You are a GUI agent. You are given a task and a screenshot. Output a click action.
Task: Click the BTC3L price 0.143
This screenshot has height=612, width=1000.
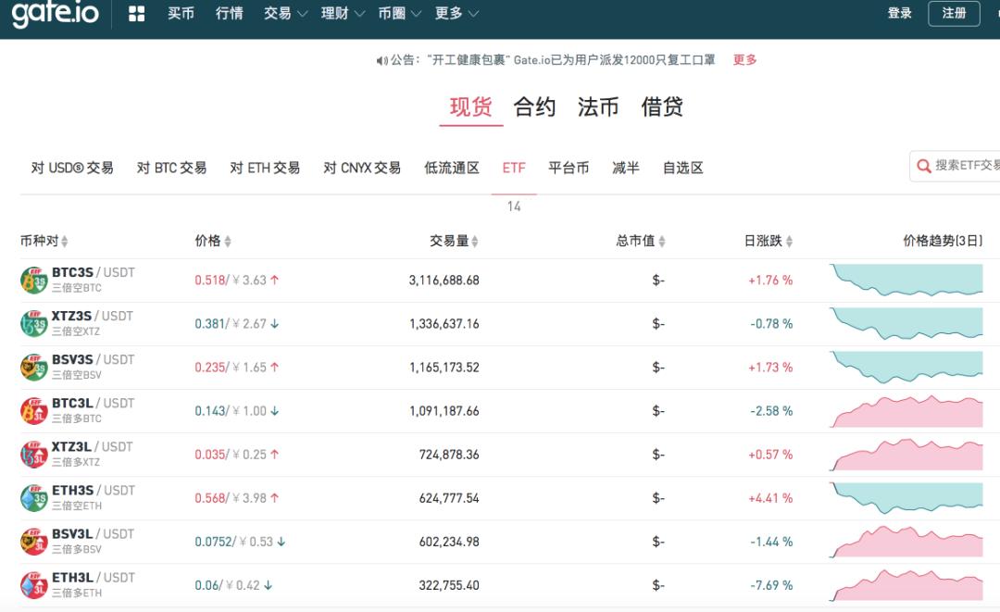[210, 411]
